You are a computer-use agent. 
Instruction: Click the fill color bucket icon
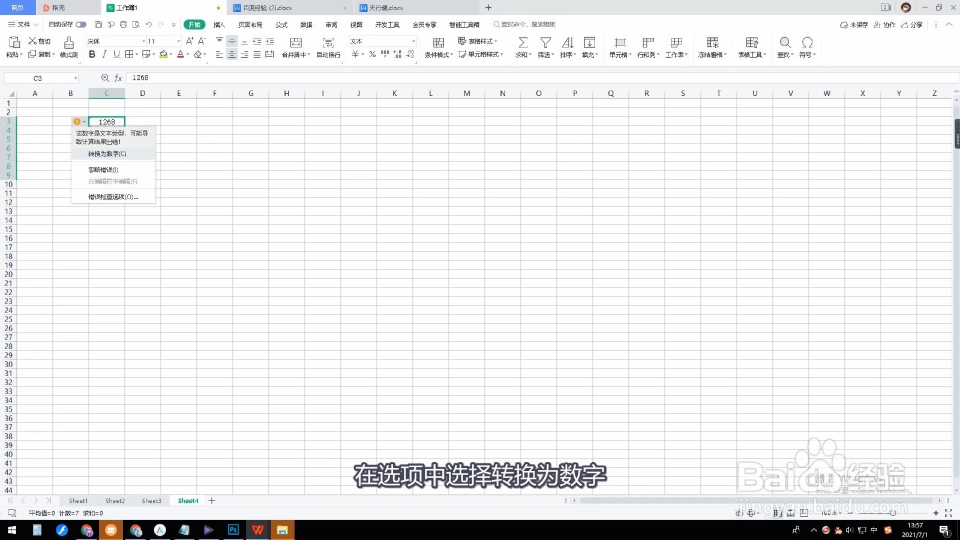(163, 55)
